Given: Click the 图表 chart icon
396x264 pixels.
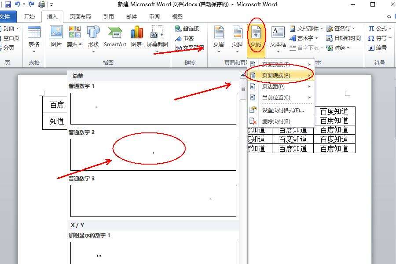Looking at the screenshot, I should point(137,37).
